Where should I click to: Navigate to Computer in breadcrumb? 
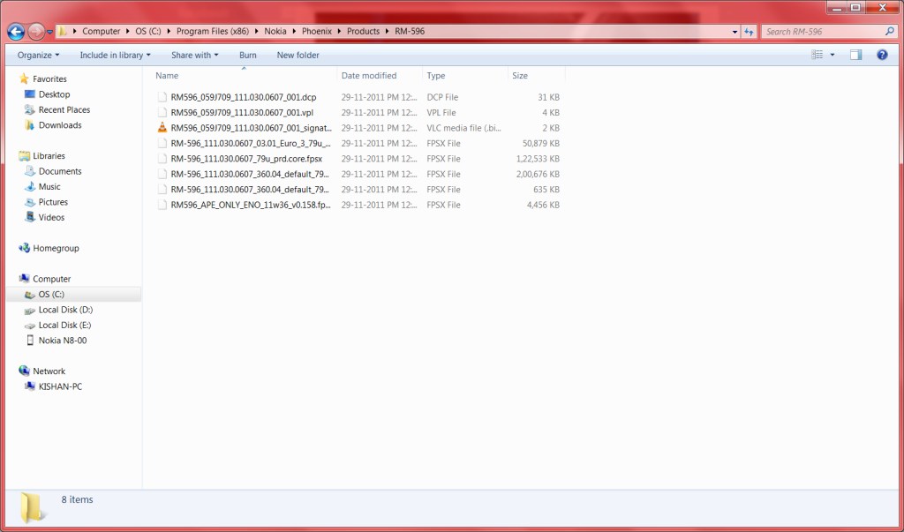click(x=101, y=31)
